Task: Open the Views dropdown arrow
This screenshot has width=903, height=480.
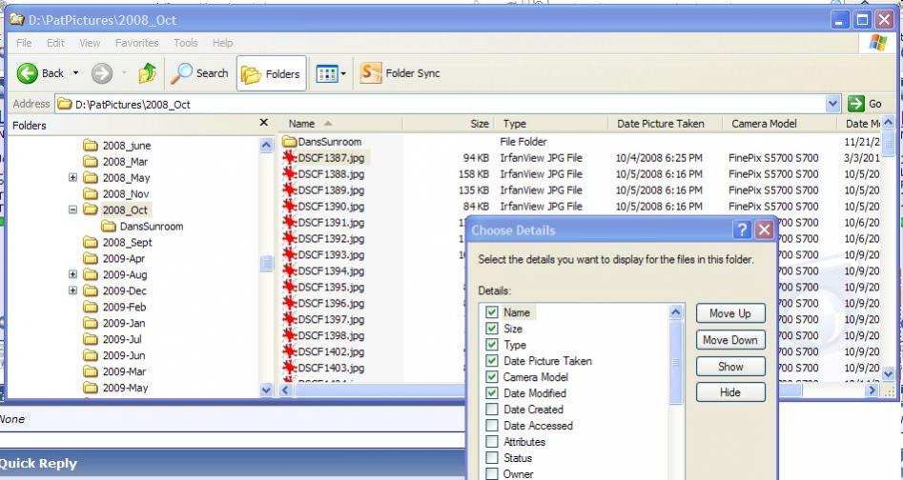Action: pyautogui.click(x=343, y=73)
